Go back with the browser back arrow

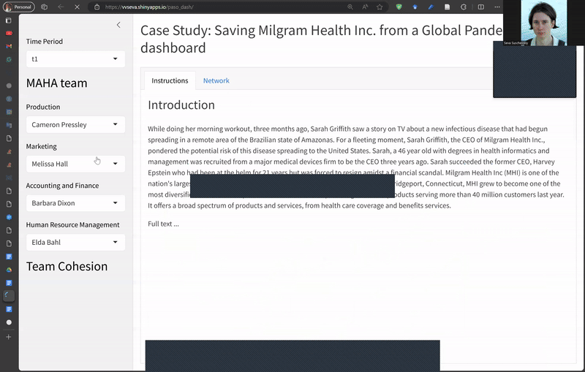click(61, 7)
